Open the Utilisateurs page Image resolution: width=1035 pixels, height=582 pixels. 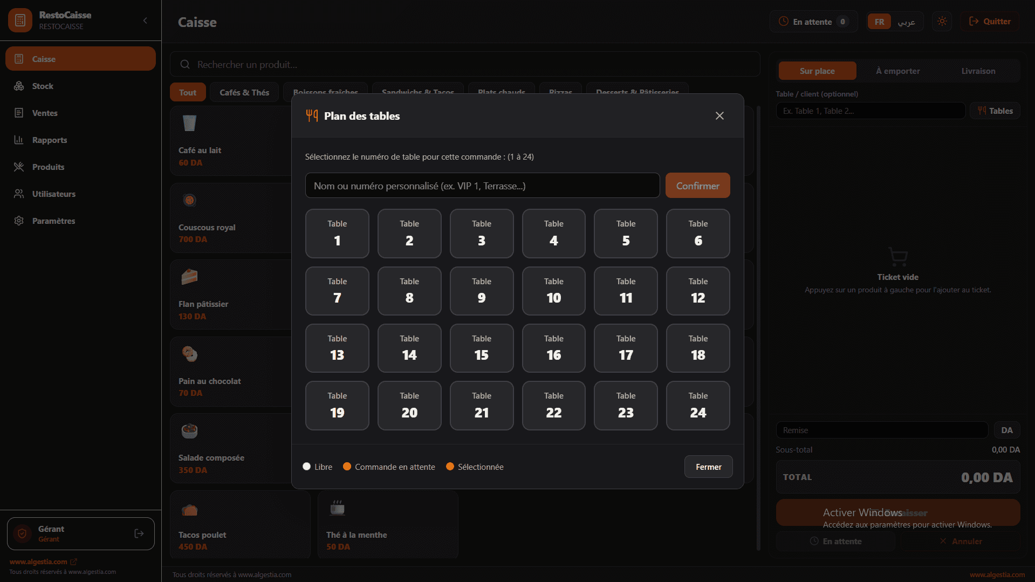coord(80,194)
